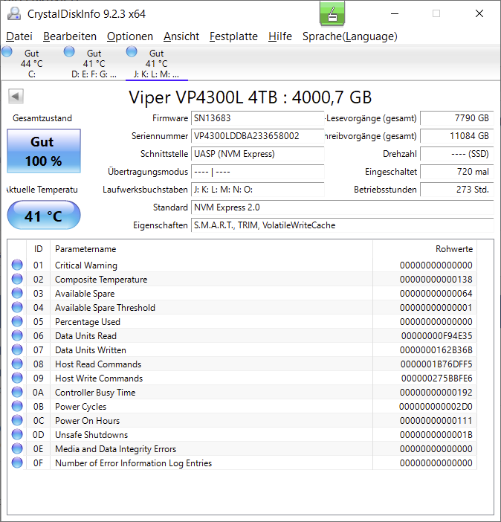Click the total writes value 11084 GB

coord(456,136)
